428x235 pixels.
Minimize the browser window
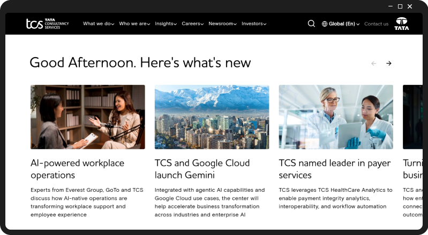tap(391, 6)
